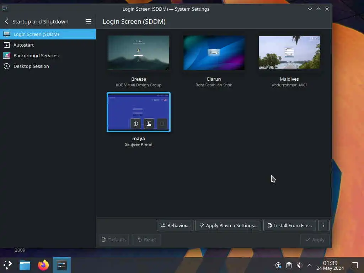The height and width of the screenshot is (273, 364).
Task: Delete the maya theme
Action: 162,124
